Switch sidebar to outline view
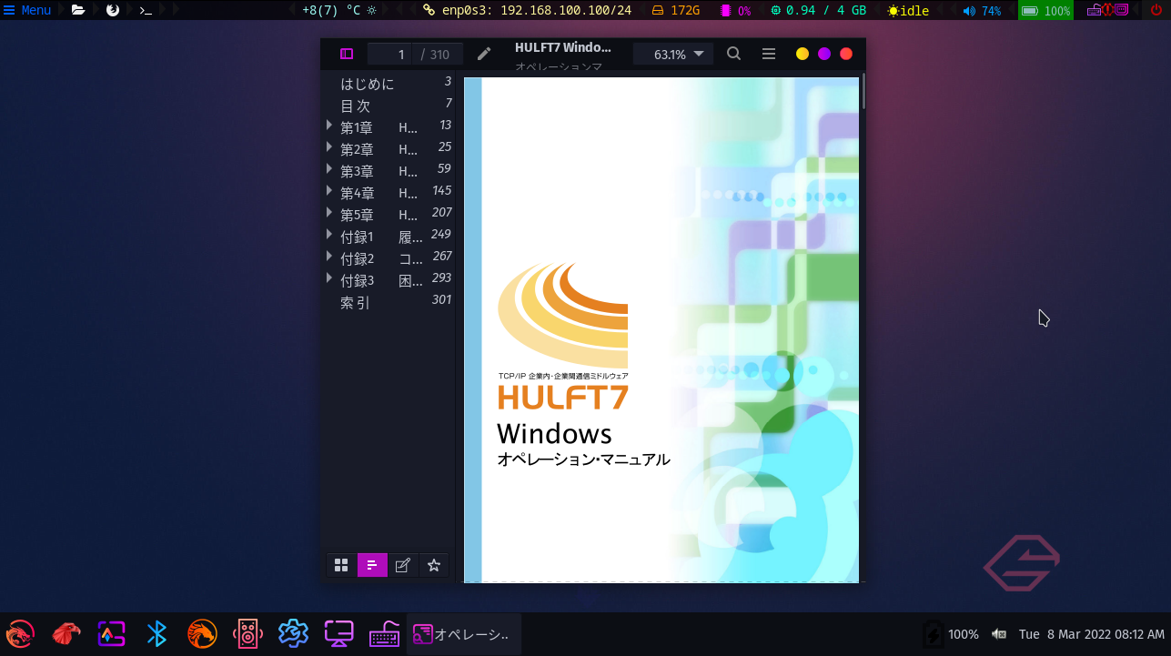Screen dimensions: 1171x656 [x=372, y=565]
